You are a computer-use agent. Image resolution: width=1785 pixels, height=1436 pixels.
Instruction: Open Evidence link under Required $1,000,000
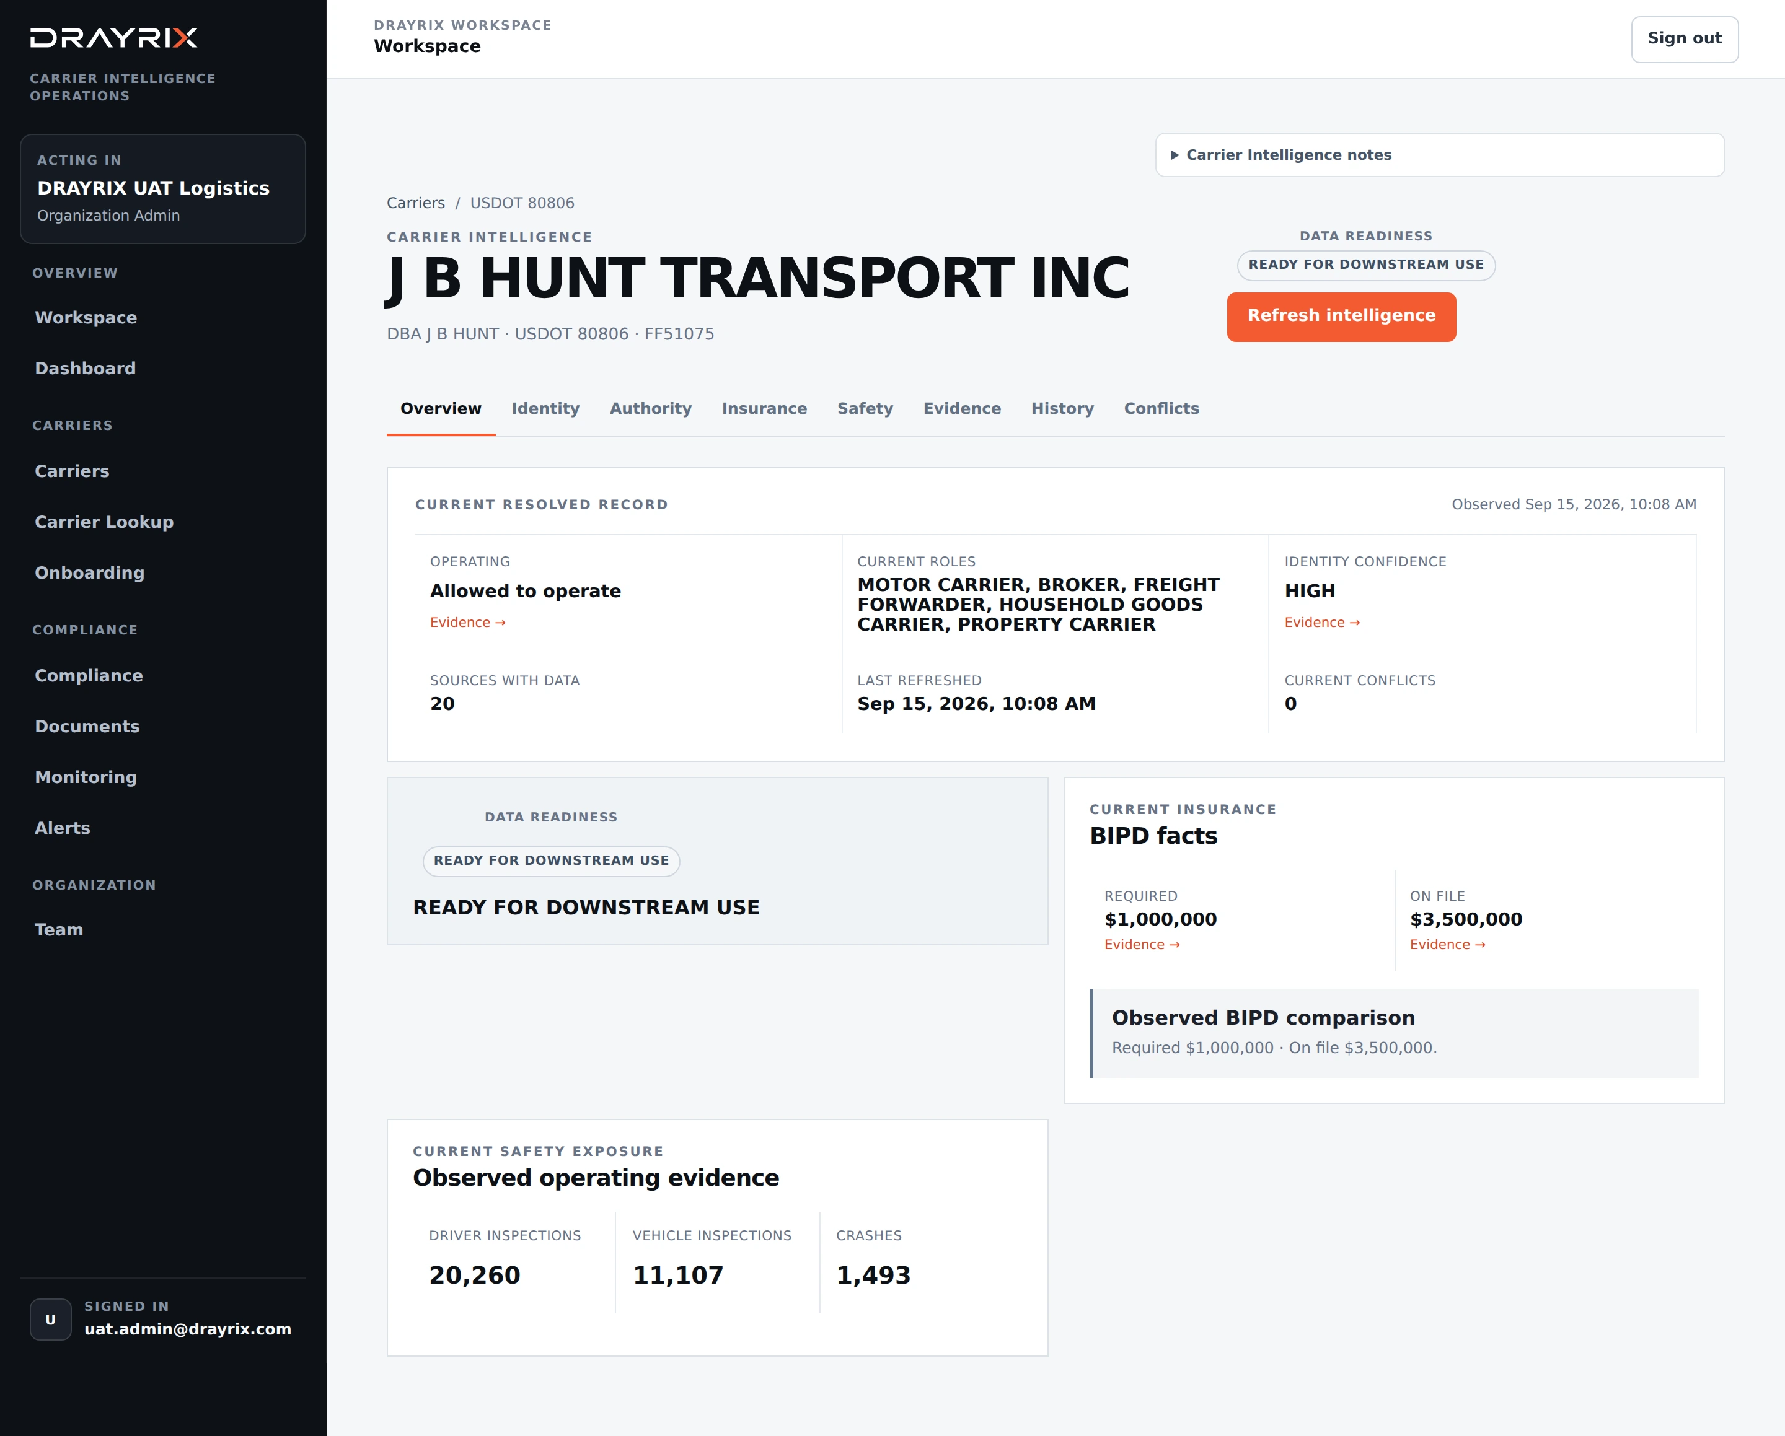coord(1142,944)
